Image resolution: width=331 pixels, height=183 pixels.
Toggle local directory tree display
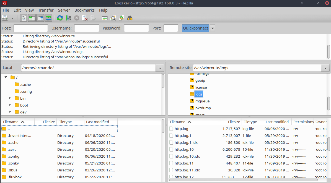[x=32, y=18]
